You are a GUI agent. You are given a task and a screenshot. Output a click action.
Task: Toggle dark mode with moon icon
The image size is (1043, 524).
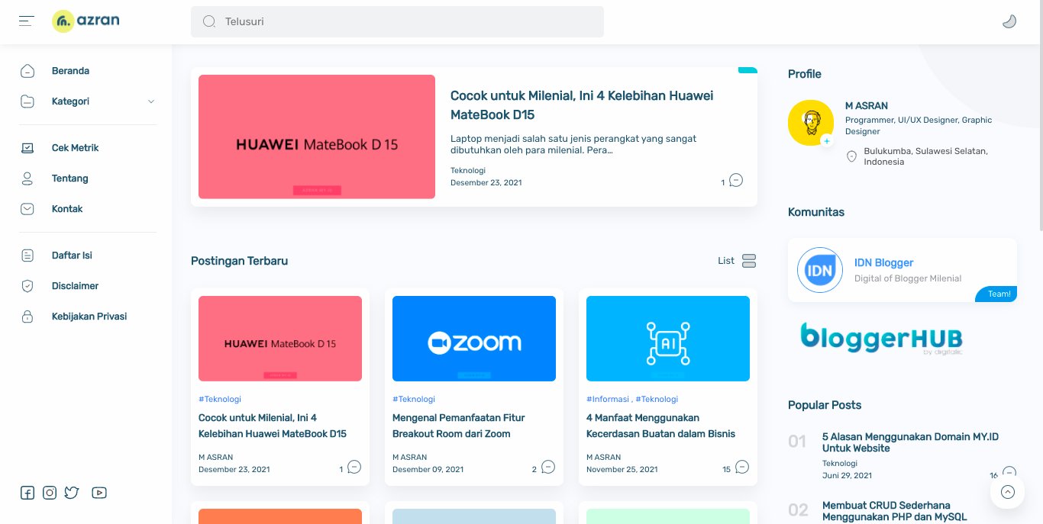(x=1009, y=21)
